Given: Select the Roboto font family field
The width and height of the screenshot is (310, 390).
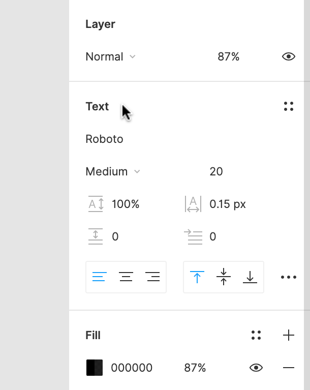Looking at the screenshot, I should [105, 139].
